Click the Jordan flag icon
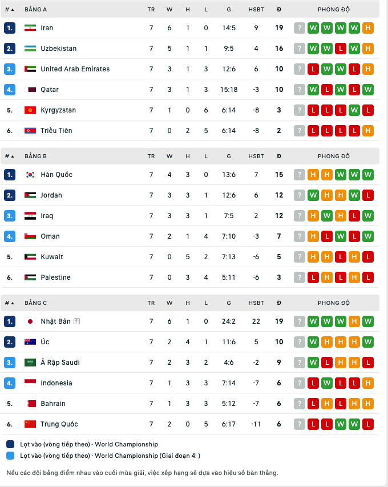This screenshot has width=388, height=487. tap(30, 195)
